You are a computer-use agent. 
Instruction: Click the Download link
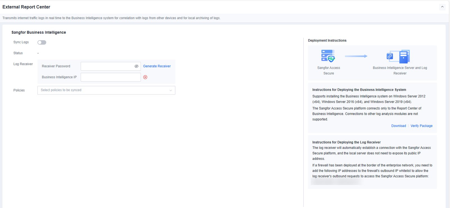pos(399,126)
